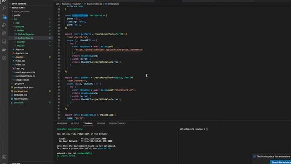Open index.css file
291x164 pixels.
click(20, 61)
